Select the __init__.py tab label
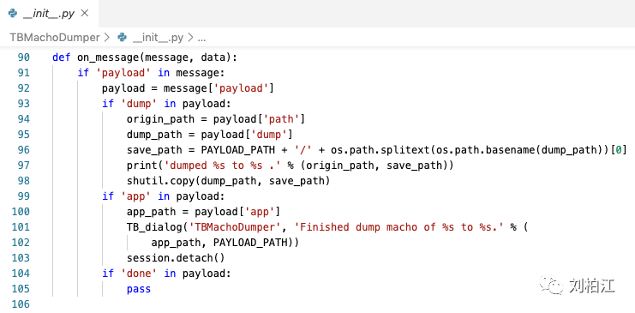 pyautogui.click(x=49, y=14)
